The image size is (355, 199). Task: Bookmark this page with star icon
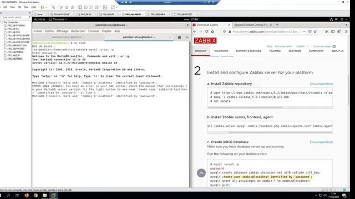(315, 32)
